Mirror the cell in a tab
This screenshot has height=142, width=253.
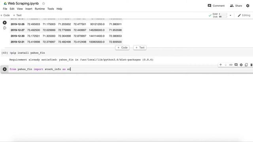(x=246, y=65)
